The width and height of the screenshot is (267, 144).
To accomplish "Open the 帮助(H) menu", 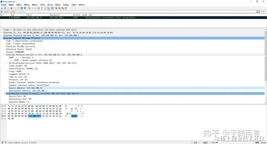I will click(x=82, y=5).
